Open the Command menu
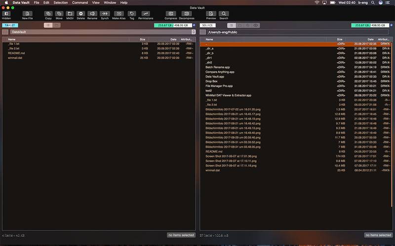This screenshot has width=395, height=246. click(x=80, y=2)
